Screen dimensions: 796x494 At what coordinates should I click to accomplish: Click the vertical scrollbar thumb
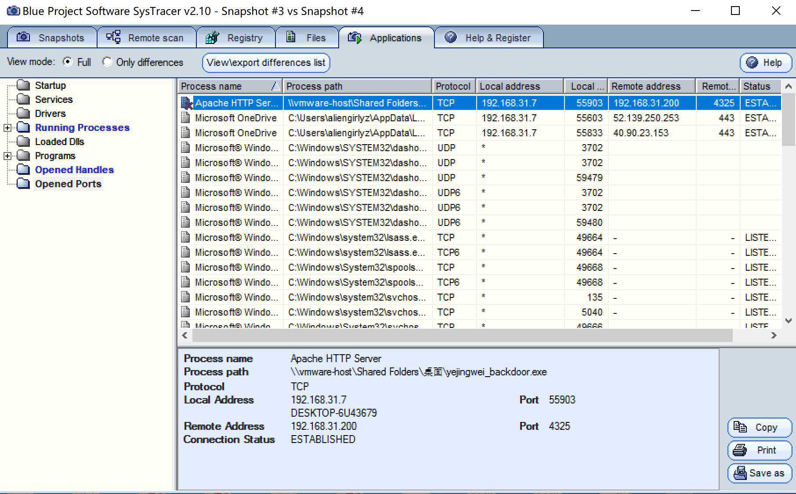(789, 119)
